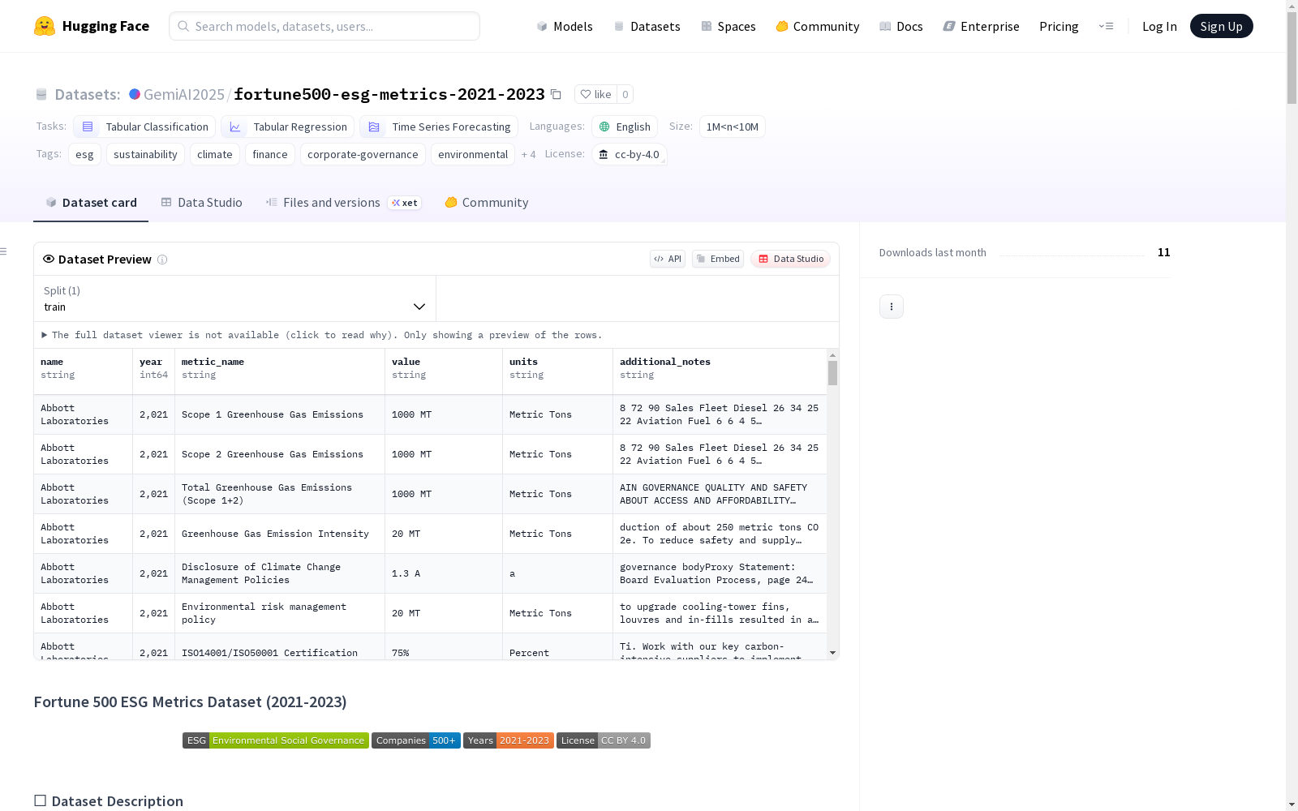Filter by Tabular Regression task
Image resolution: width=1298 pixels, height=811 pixels.
pos(288,127)
